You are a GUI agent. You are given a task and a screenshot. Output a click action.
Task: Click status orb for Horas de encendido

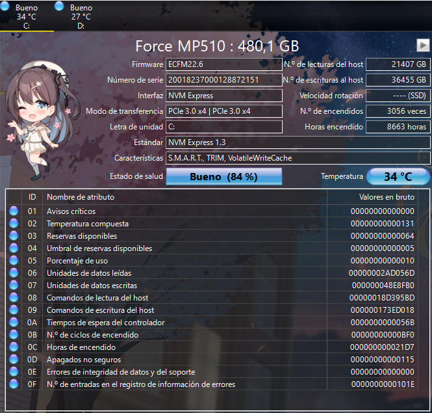[14, 347]
